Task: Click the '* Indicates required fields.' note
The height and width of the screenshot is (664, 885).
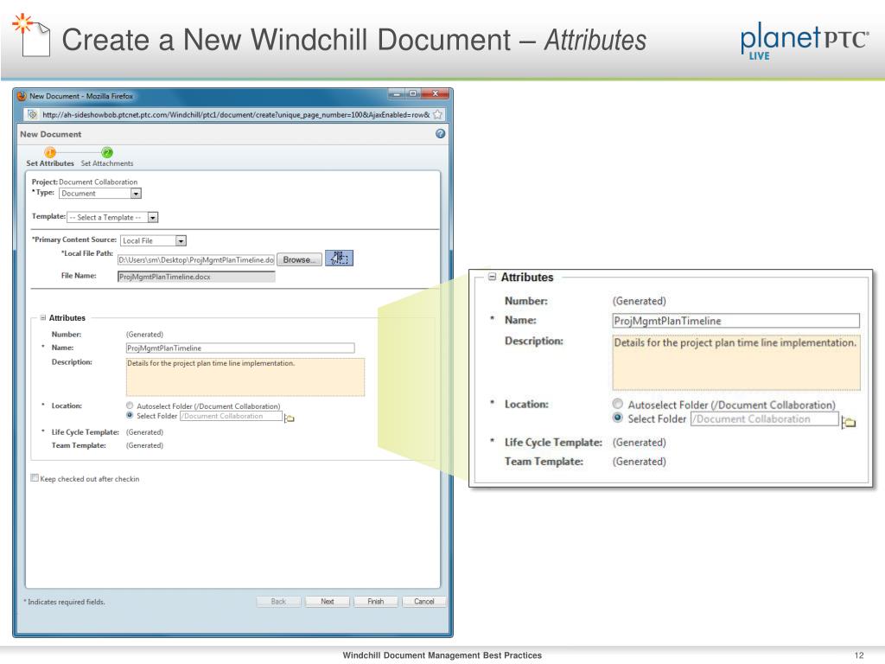Action: [x=64, y=602]
